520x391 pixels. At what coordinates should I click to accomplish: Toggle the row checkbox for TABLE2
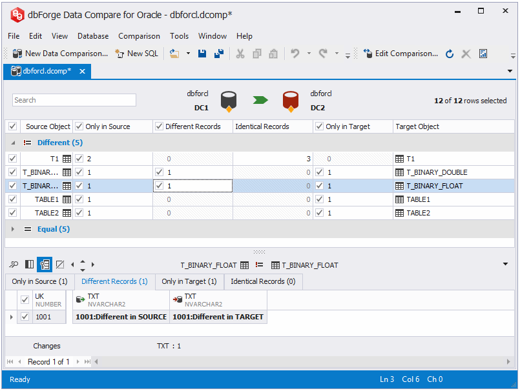(x=13, y=213)
